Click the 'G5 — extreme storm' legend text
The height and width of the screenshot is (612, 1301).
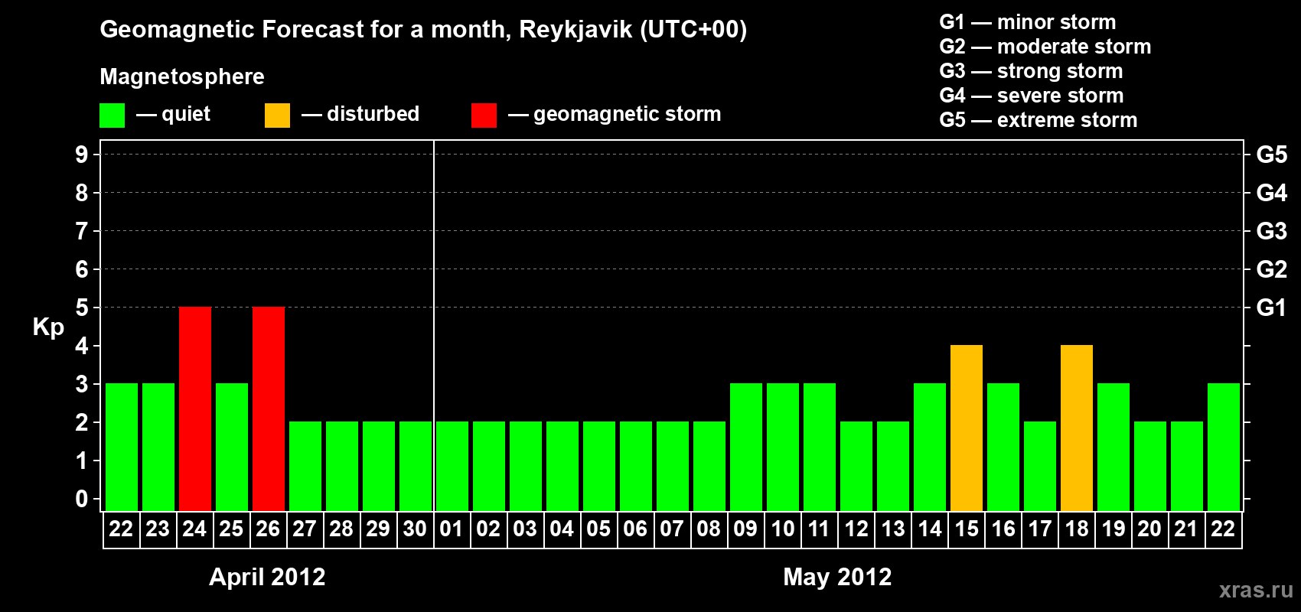pyautogui.click(x=1039, y=120)
